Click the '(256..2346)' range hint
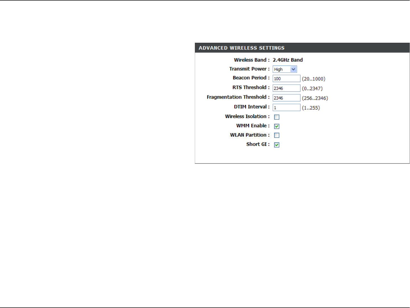The width and height of the screenshot is (410, 308). pos(315,98)
